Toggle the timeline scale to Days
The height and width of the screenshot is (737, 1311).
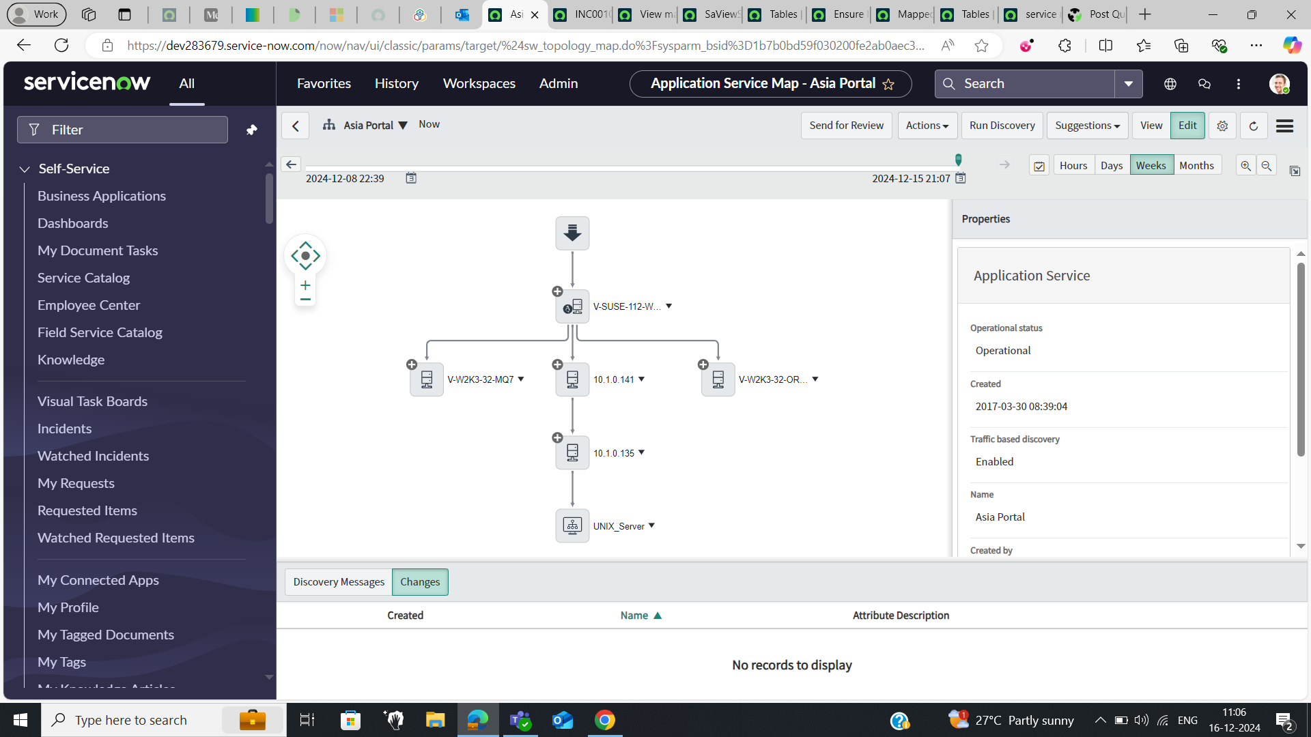coord(1111,164)
